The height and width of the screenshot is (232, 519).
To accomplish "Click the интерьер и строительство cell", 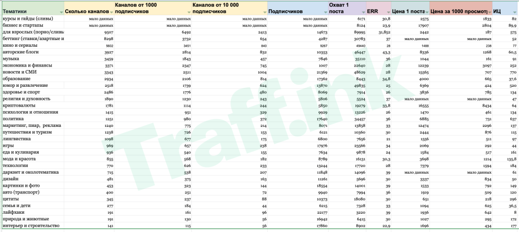I will tap(33, 226).
